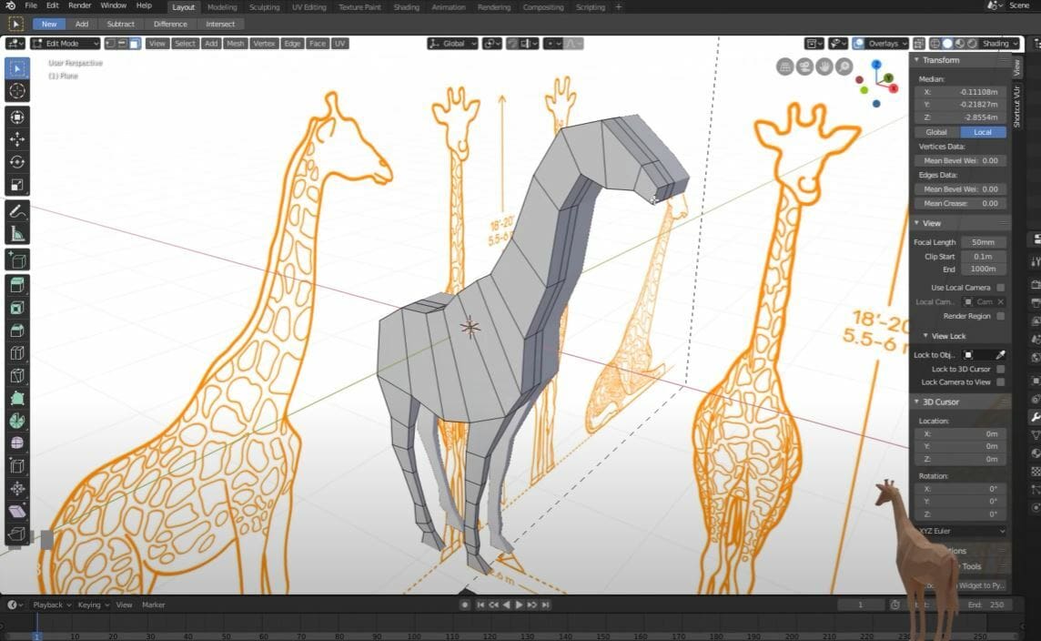Choose the Rip Region tool

17,534
